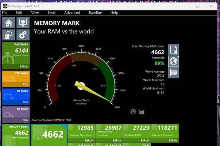The width and height of the screenshot is (220, 146).
Task: Open the Tests menu
Action: [x=51, y=13]
